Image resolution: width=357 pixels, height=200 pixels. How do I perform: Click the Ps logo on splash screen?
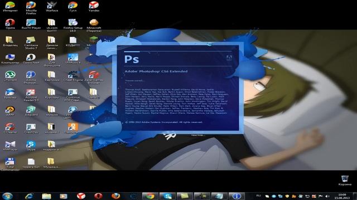[x=132, y=59]
